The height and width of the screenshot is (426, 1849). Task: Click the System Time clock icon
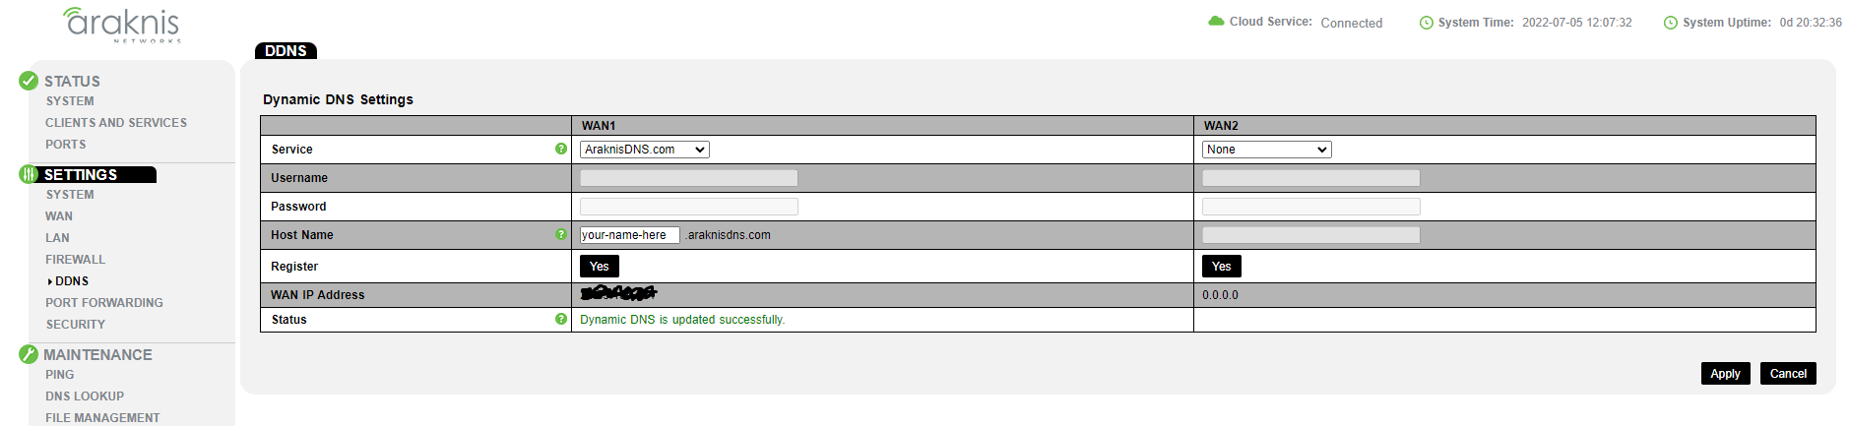[x=1427, y=23]
